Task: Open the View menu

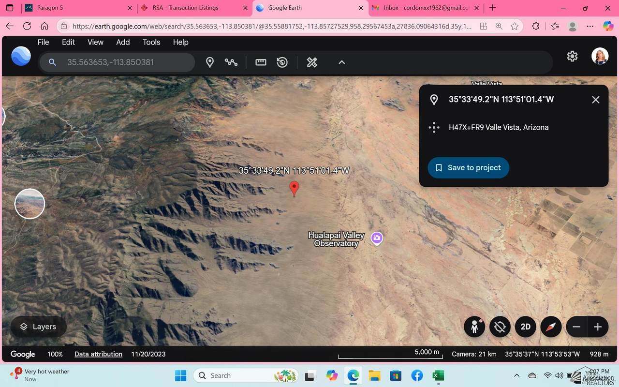Action: (x=95, y=42)
